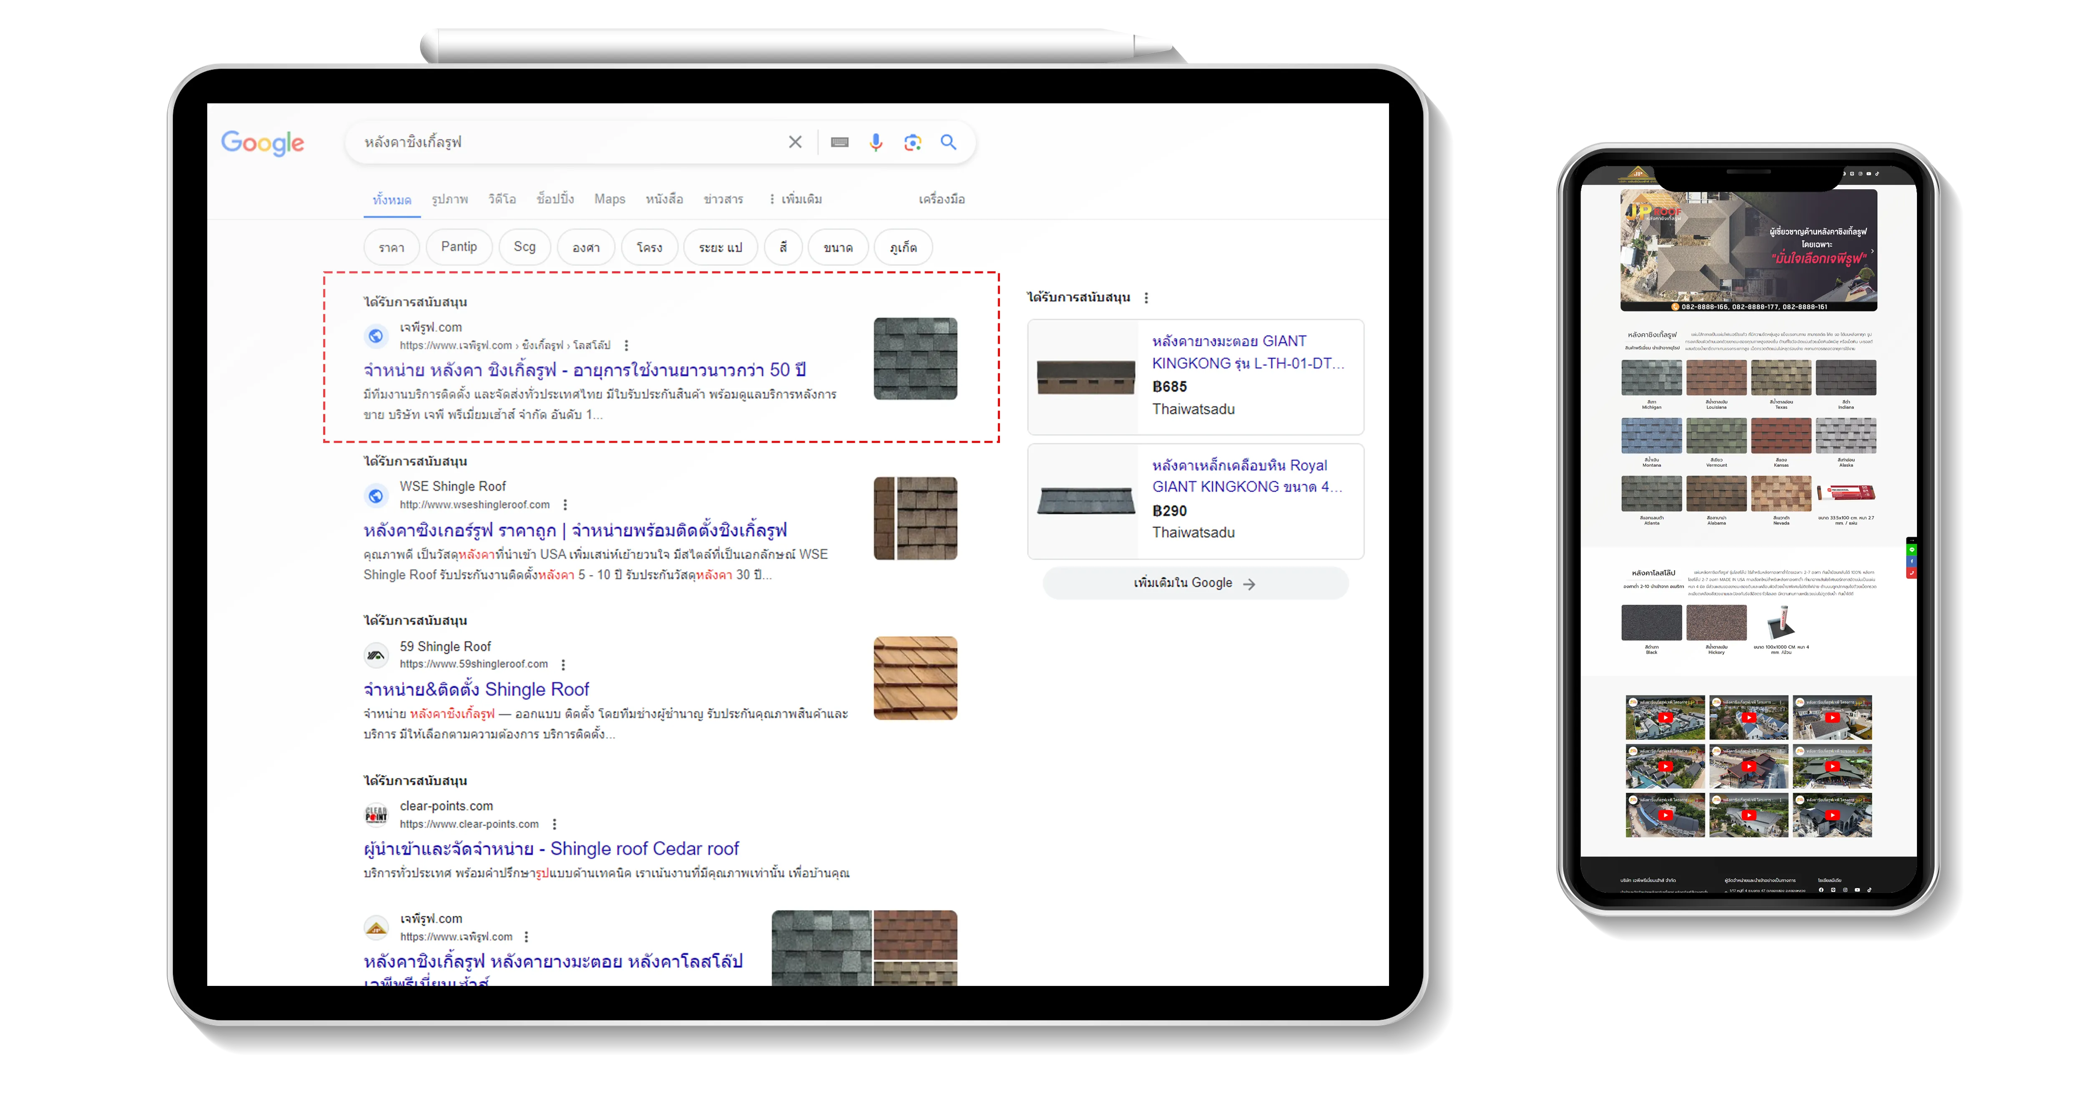The width and height of the screenshot is (2085, 1093).
Task: Tap the JP logo at phone top-left
Action: pos(1638,174)
